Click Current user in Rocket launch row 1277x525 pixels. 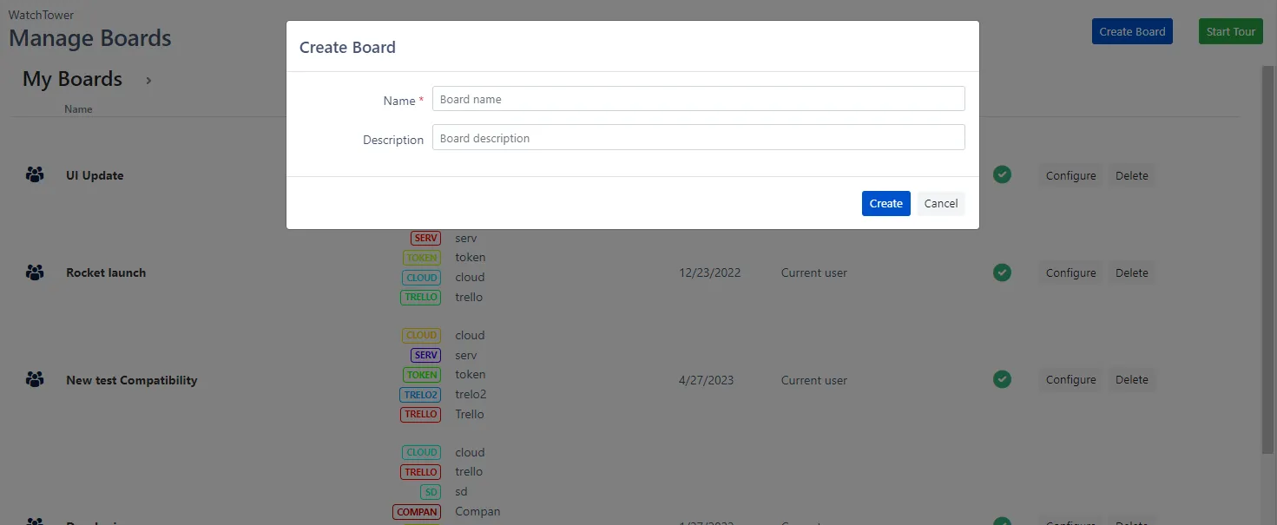(813, 272)
